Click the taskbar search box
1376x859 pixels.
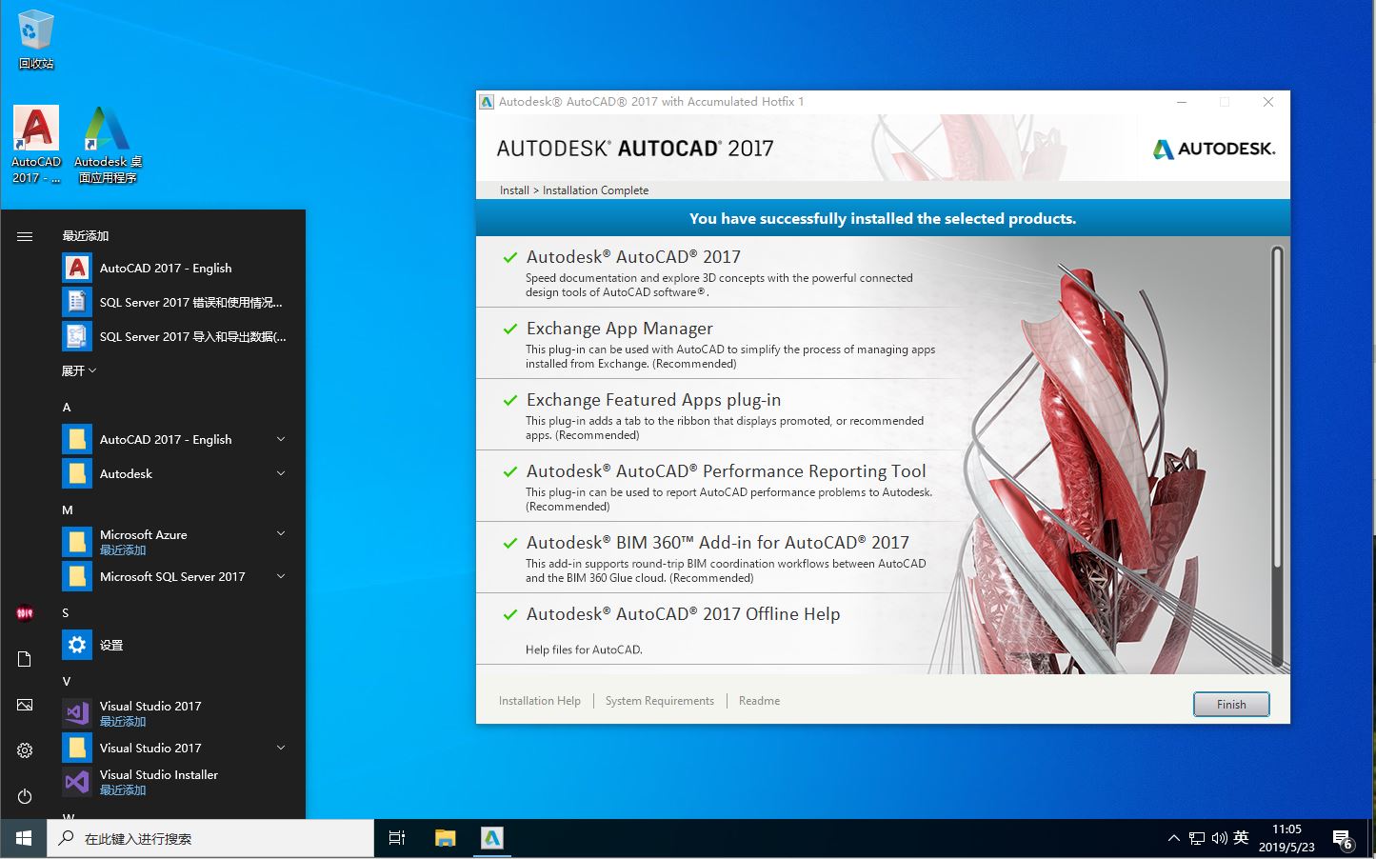tap(209, 838)
